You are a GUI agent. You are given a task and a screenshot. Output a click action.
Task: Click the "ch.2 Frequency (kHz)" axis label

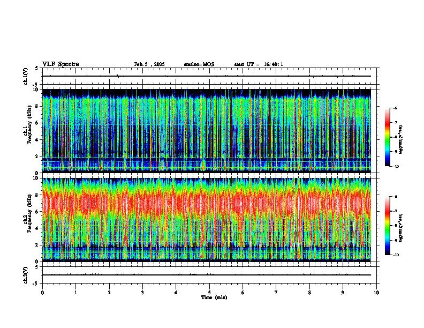click(27, 213)
